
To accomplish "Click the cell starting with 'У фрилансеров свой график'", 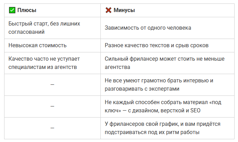I will tap(162, 128).
